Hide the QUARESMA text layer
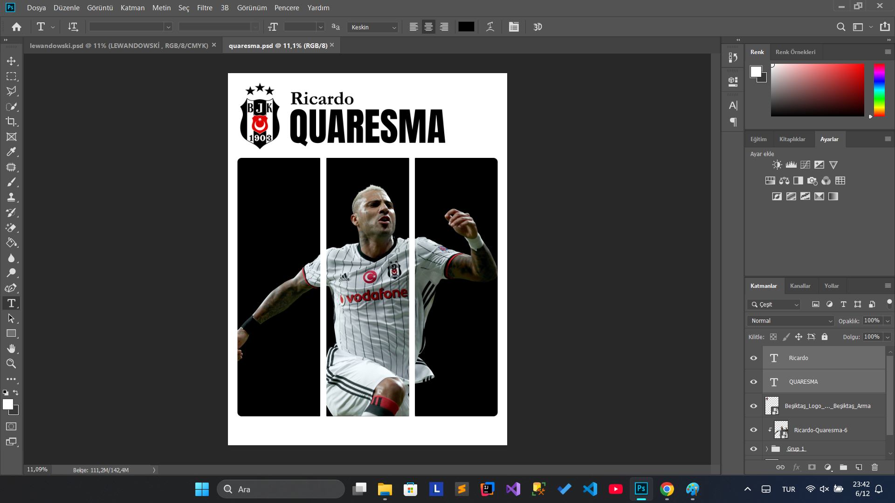The height and width of the screenshot is (503, 895). coord(753,382)
